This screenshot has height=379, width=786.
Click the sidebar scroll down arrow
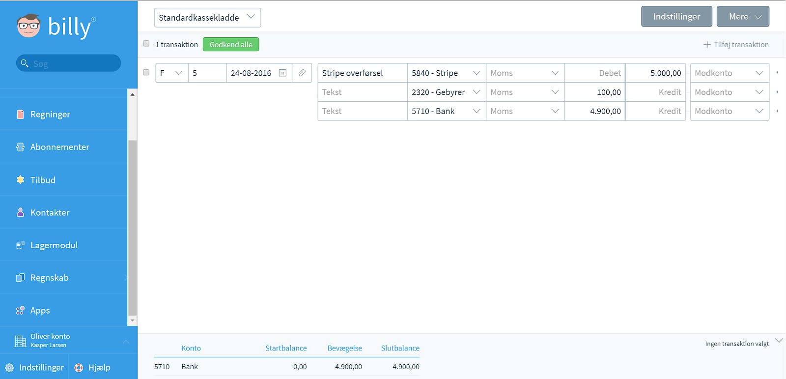click(132, 321)
